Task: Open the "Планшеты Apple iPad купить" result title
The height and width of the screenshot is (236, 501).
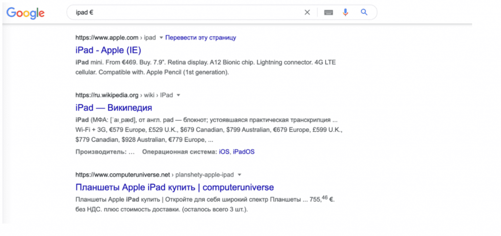Action: tap(175, 187)
